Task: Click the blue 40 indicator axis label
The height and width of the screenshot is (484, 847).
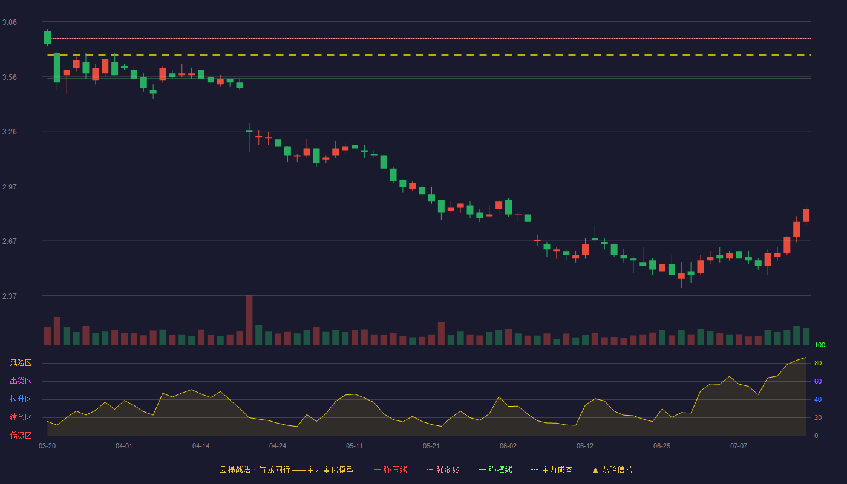Action: [818, 399]
